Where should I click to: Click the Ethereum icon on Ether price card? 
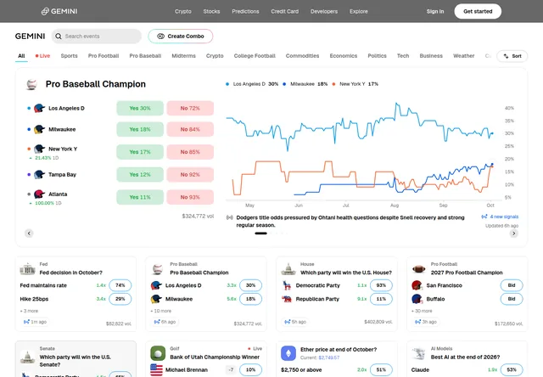tap(288, 353)
